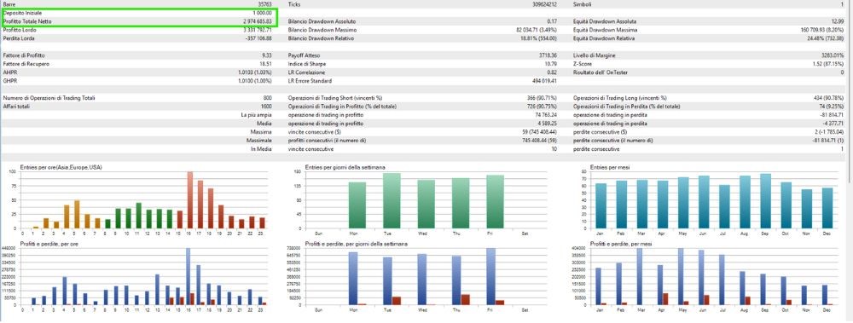Select the Perdita Lorda row label
The width and height of the screenshot is (853, 323).
(x=15, y=38)
